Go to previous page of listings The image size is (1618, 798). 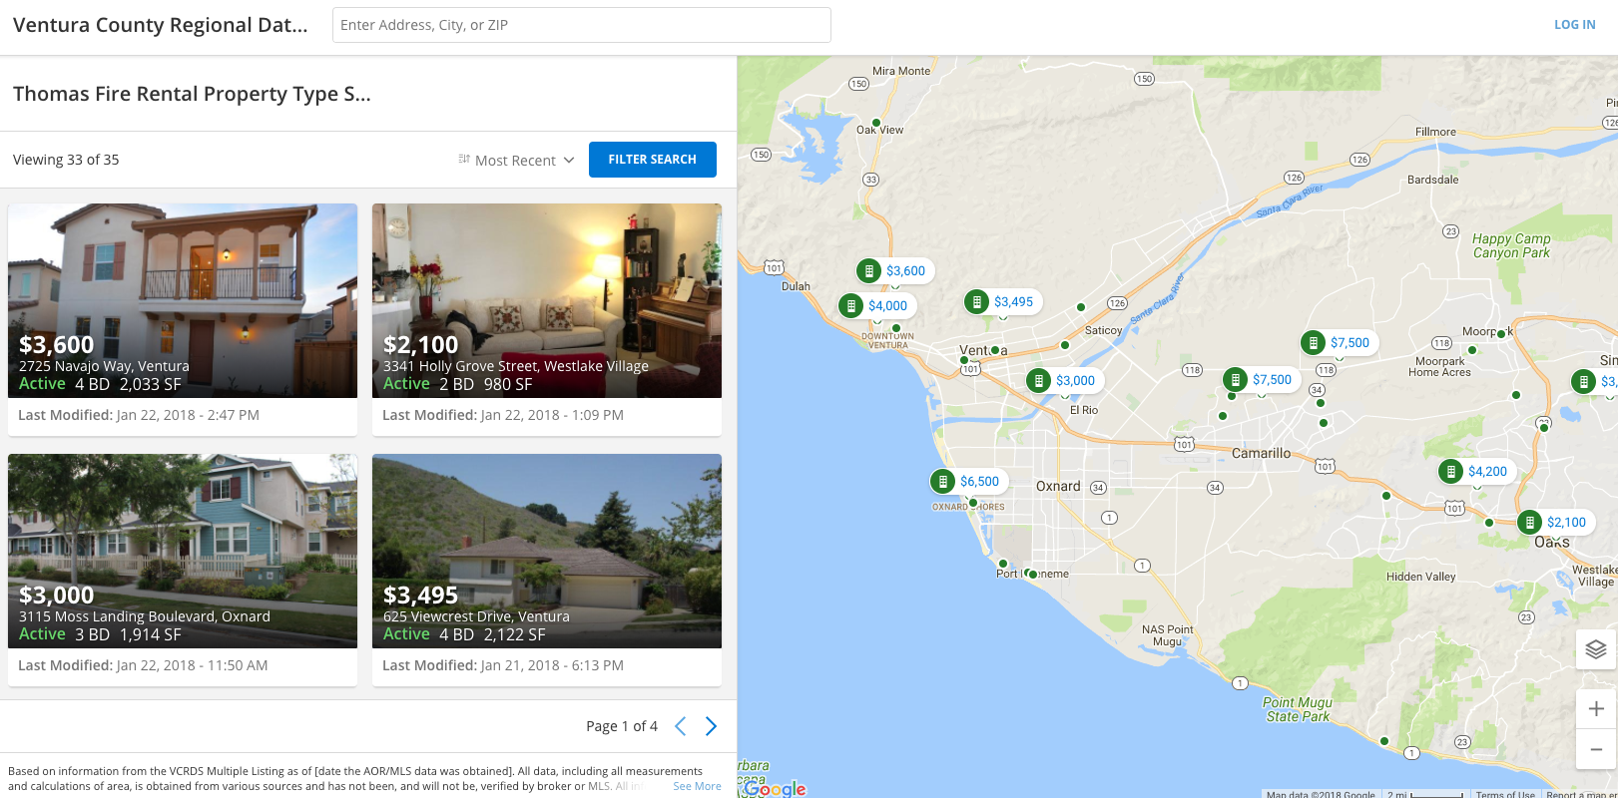click(x=680, y=726)
